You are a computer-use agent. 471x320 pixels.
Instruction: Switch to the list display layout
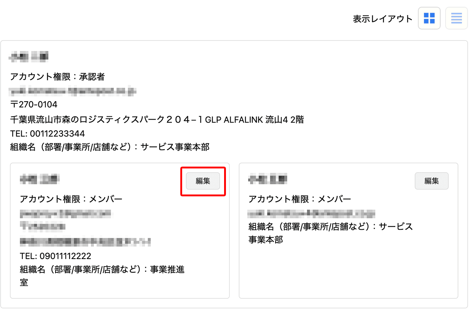(456, 18)
